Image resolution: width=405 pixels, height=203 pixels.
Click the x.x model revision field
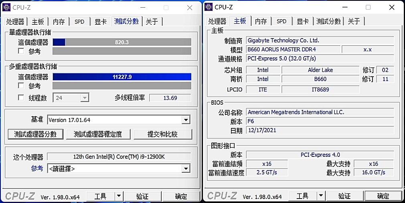[x=368, y=49]
